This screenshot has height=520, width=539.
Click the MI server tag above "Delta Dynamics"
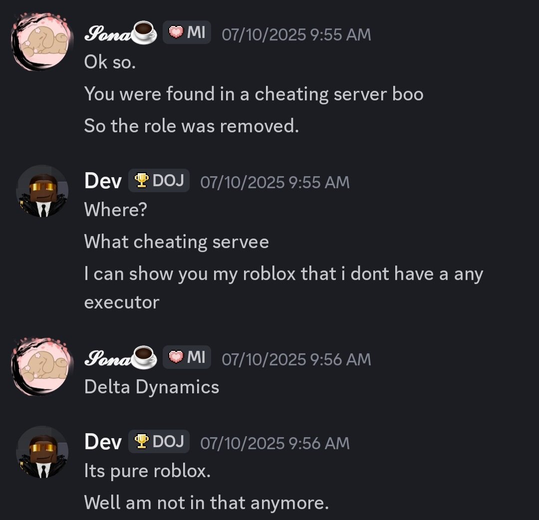[187, 357]
